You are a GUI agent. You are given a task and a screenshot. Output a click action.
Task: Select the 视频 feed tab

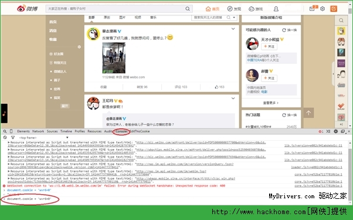138,18
